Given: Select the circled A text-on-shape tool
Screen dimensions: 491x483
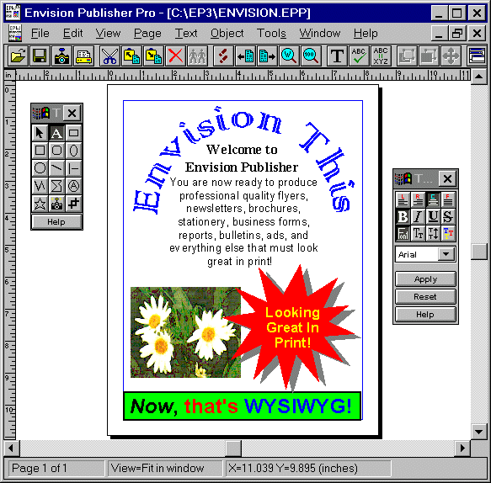Looking at the screenshot, I should click(x=73, y=186).
